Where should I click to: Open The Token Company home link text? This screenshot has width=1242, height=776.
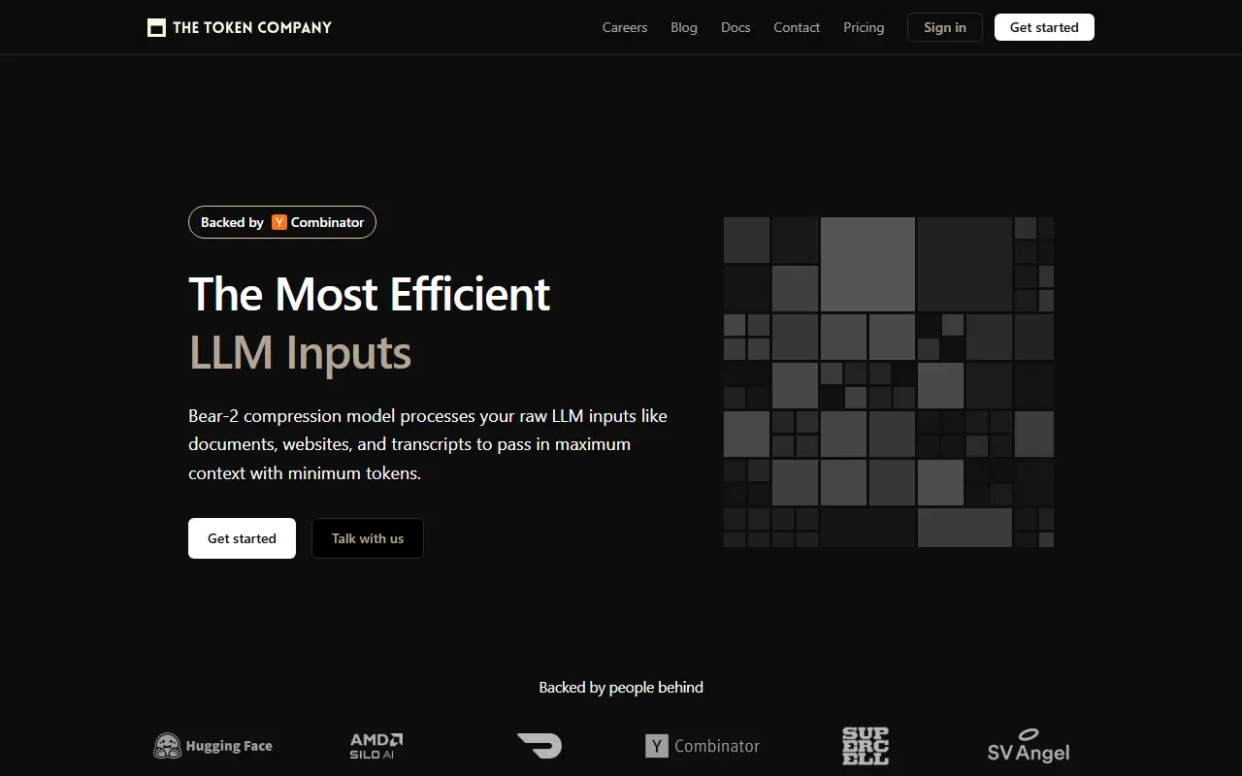tap(252, 27)
